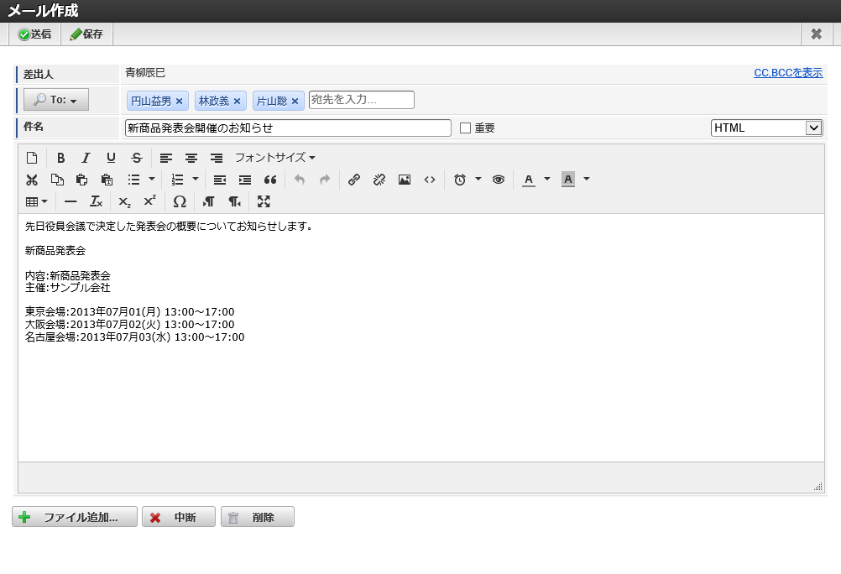The image size is (841, 574).
Task: Center align text
Action: tap(191, 158)
